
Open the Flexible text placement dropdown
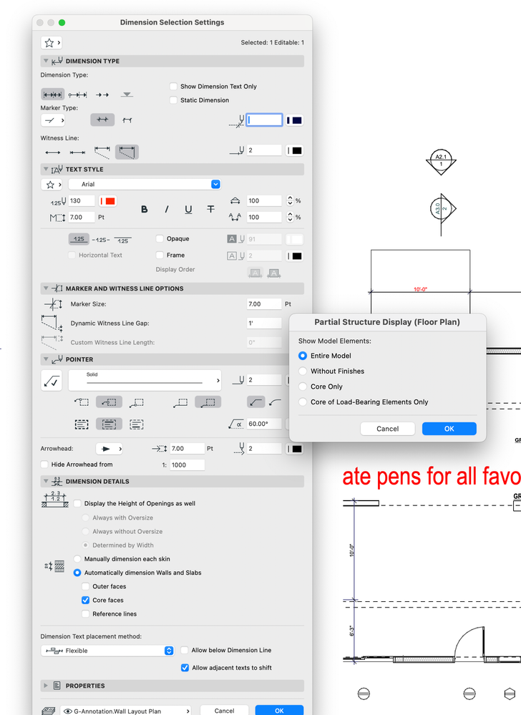point(107,651)
